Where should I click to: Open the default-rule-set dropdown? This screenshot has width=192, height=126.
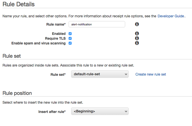tap(100, 74)
